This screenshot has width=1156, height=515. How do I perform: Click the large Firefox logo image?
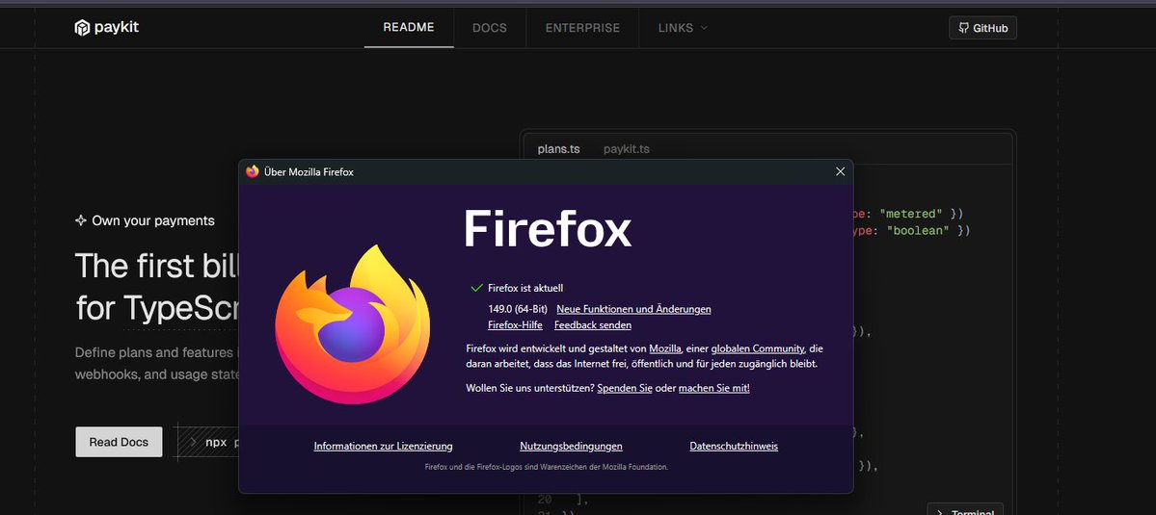point(353,323)
